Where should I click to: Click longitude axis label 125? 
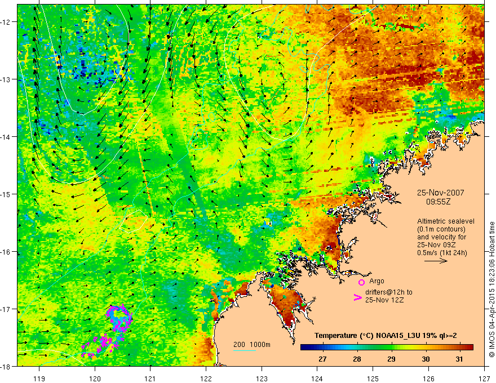click(373, 378)
